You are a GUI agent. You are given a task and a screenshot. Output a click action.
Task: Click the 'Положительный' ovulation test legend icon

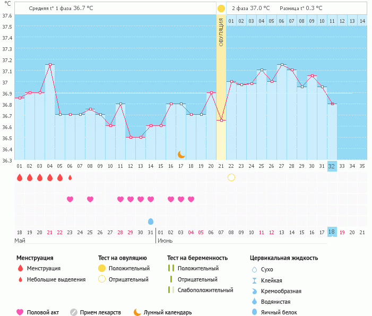[x=102, y=269]
